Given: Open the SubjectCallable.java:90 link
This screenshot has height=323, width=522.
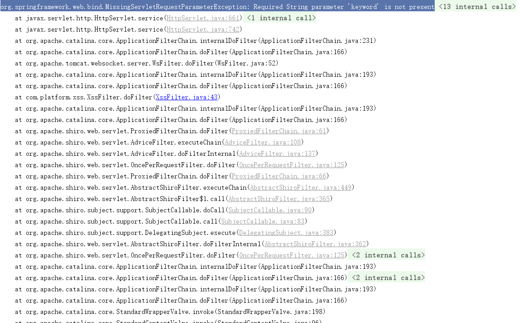Looking at the screenshot, I should [x=270, y=210].
